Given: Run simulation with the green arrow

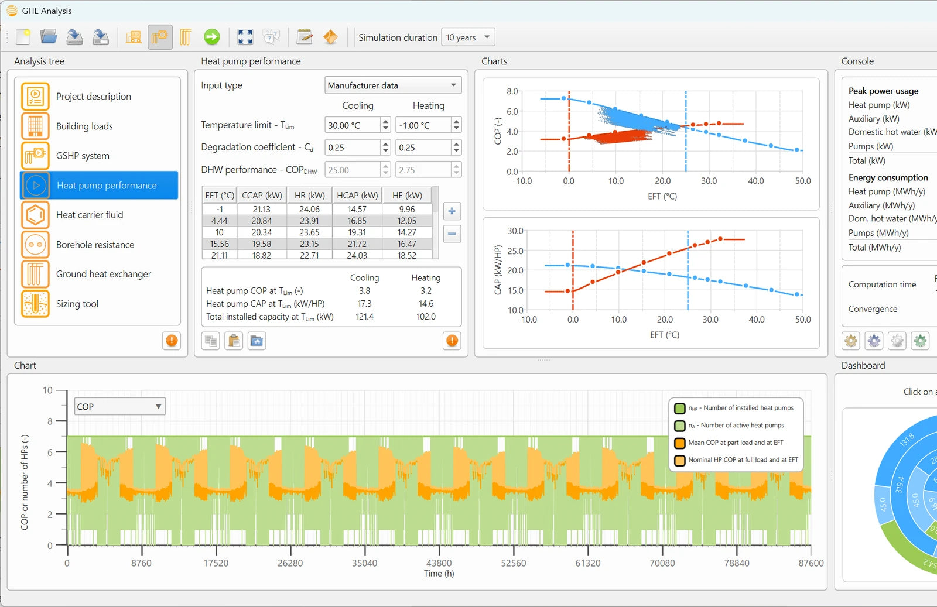Looking at the screenshot, I should [x=212, y=37].
